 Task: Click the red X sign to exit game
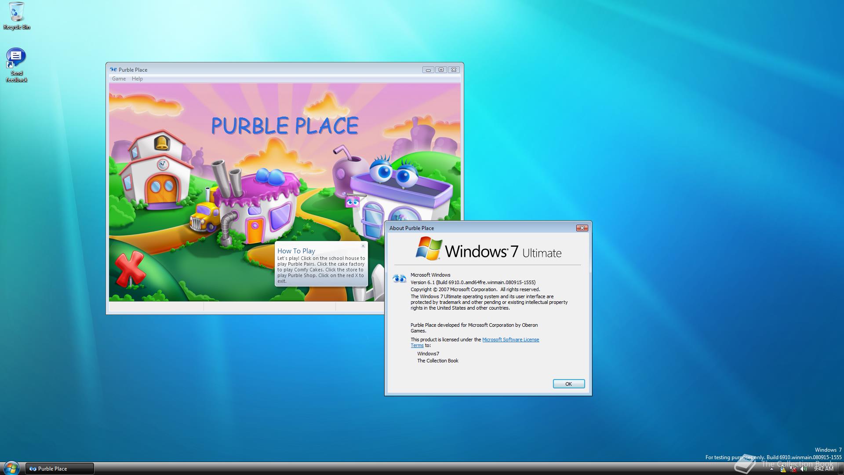(130, 268)
